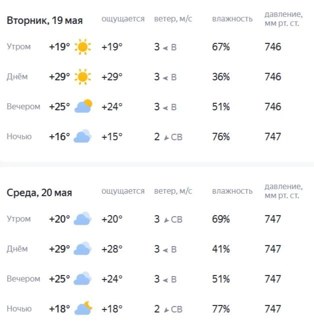The width and height of the screenshot is (314, 330).
Task: Click the ветер, м/с header for Wednesday
Action: 173,191
